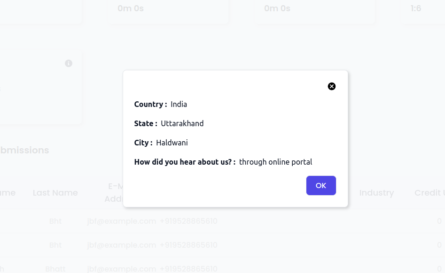Click the Industry column header
445x273 pixels.
pos(376,193)
